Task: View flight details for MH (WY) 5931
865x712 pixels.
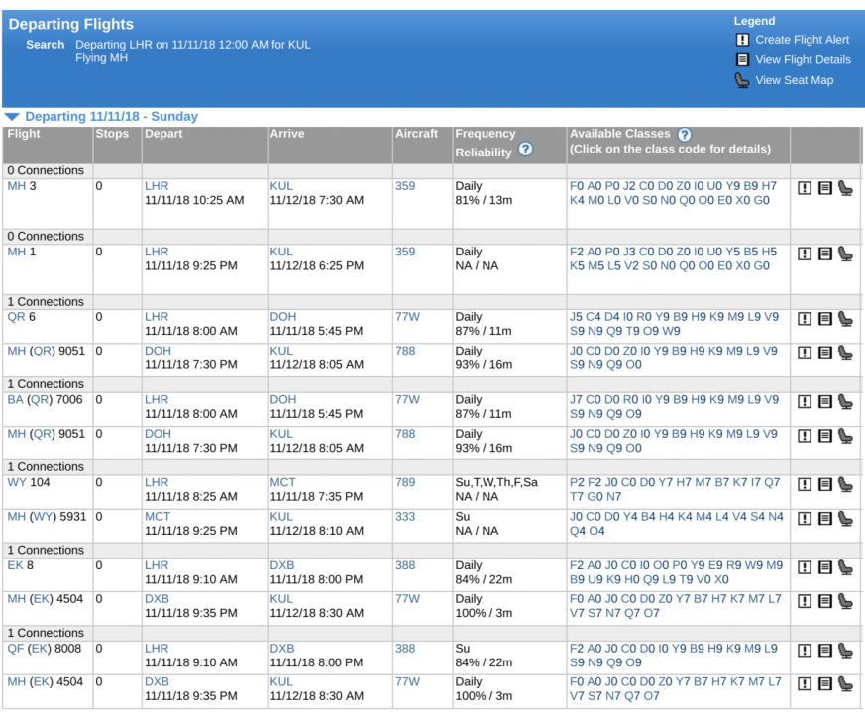Action: pos(824,519)
